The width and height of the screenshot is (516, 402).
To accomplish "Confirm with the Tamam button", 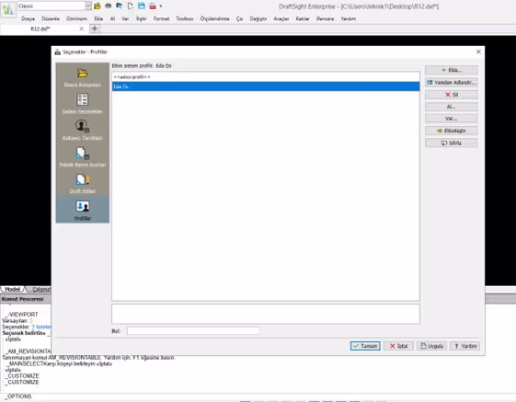I will [365, 346].
